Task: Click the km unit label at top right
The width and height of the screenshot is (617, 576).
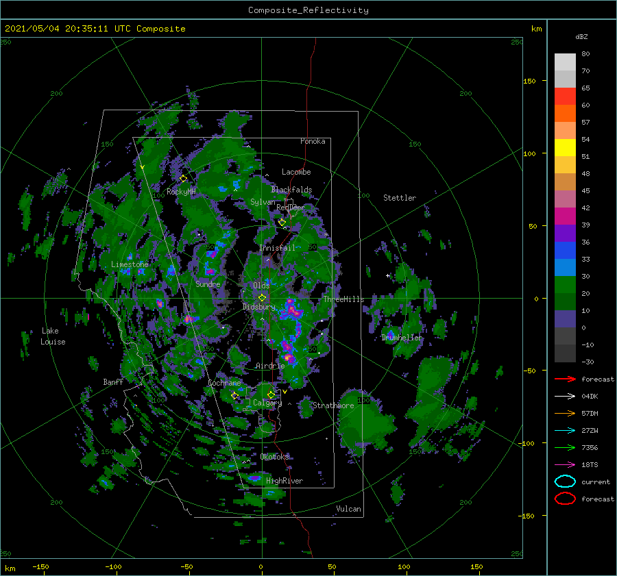Action: tap(536, 29)
